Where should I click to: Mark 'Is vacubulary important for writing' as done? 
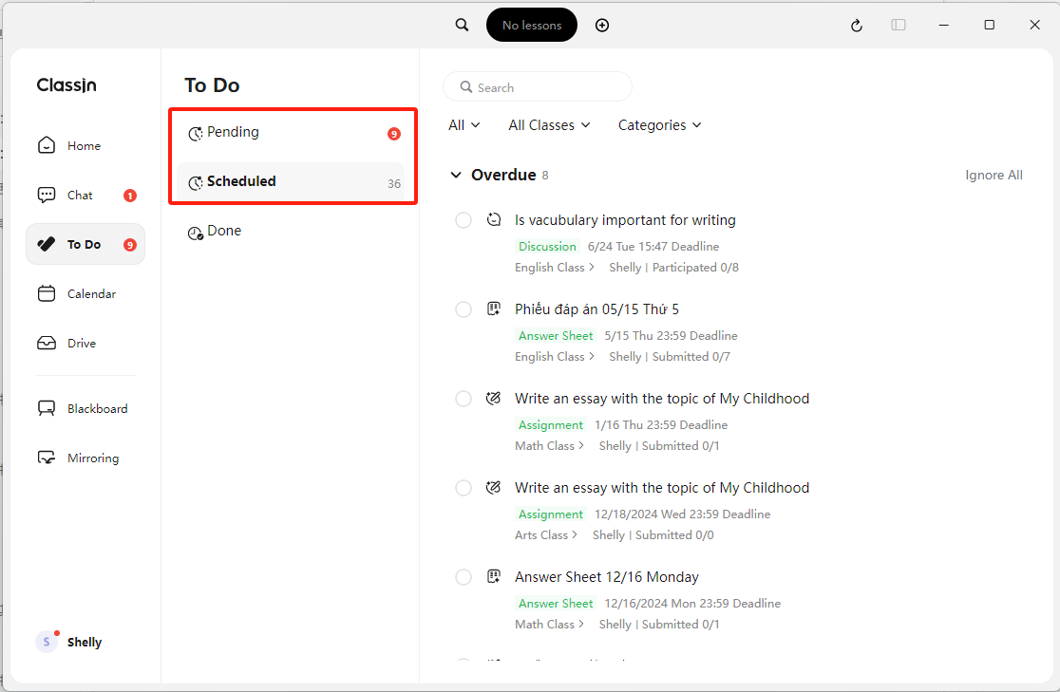(x=464, y=220)
